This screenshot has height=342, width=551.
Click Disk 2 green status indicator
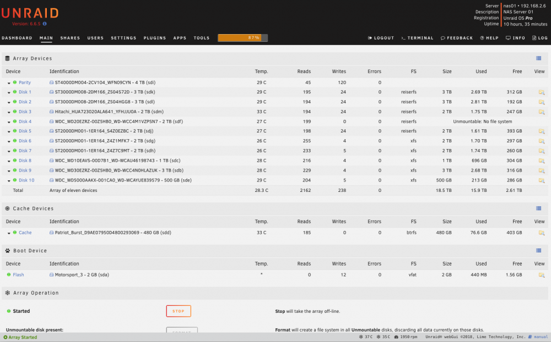15,102
